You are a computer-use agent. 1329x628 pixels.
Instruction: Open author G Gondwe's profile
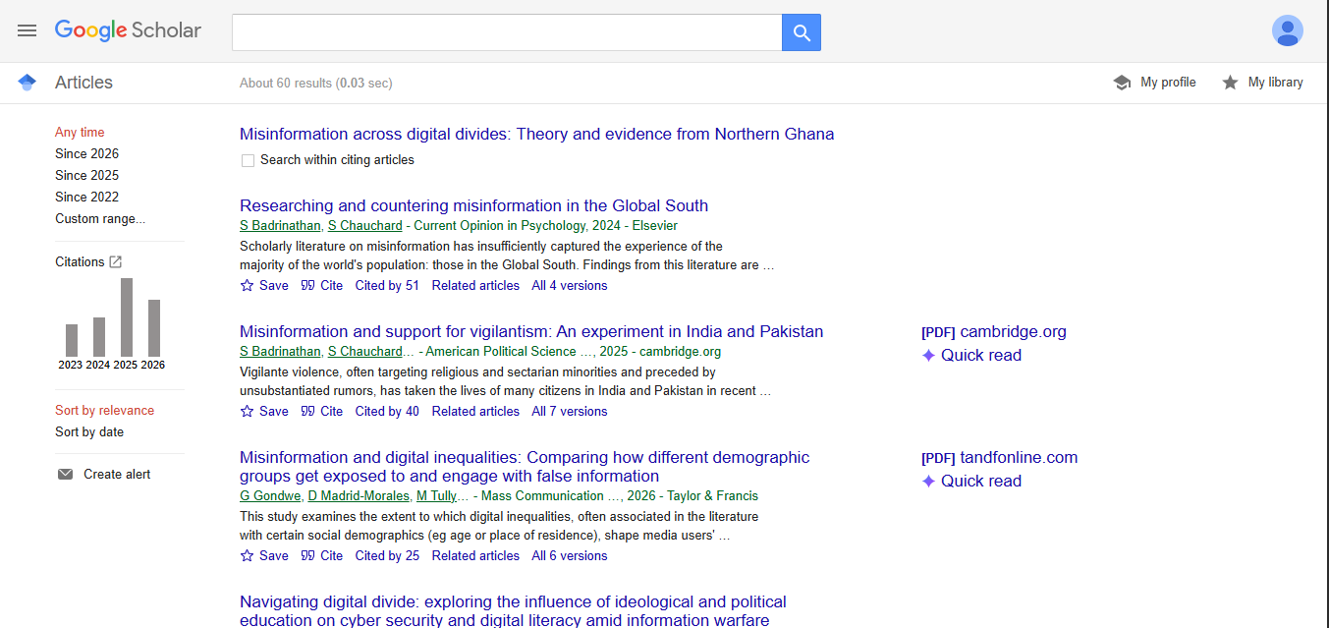coord(270,495)
